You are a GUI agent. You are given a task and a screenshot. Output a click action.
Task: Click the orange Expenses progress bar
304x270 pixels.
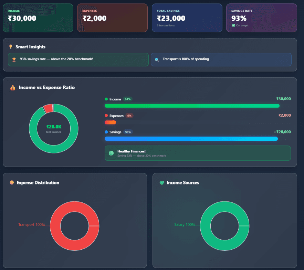click(x=110, y=122)
